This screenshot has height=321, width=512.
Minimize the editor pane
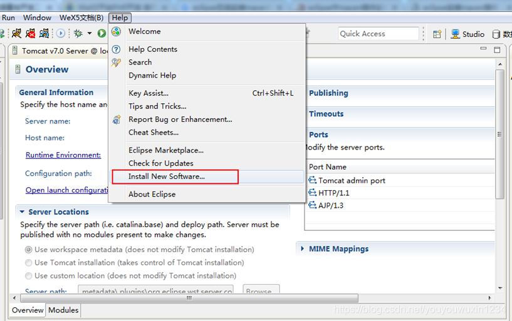coord(483,49)
